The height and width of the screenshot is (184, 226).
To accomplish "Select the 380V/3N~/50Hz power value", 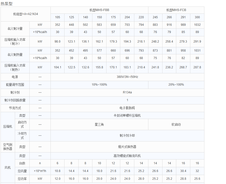I will point(127,77).
